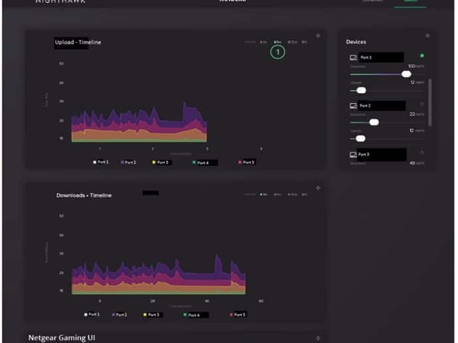Click the move handle on Upload - Timeline panel
Screen dimensions: 458x343
[x=318, y=36]
